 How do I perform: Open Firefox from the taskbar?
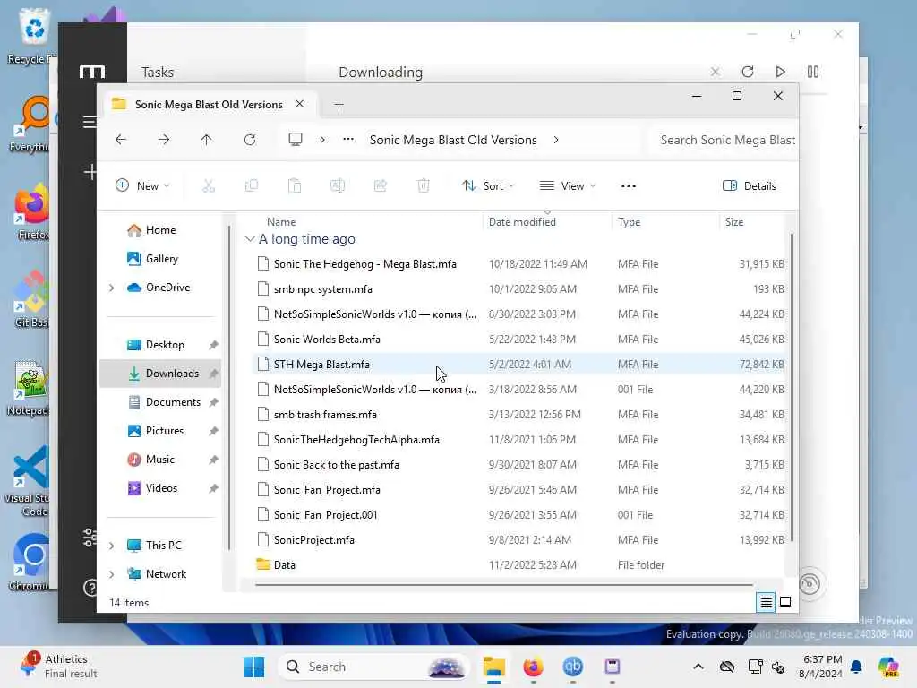pos(534,666)
